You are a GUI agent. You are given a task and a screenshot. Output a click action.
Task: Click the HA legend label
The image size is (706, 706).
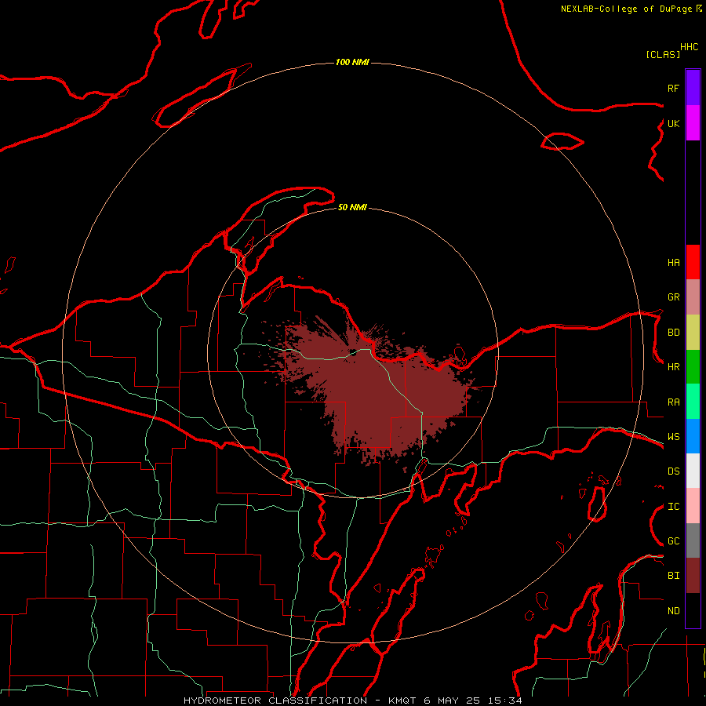point(673,262)
